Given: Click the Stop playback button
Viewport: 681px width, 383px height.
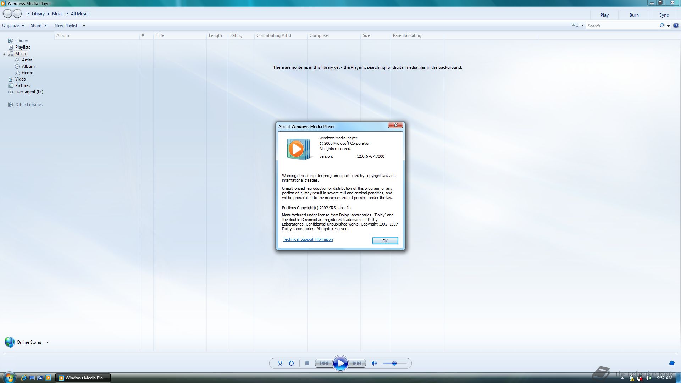Looking at the screenshot, I should click(308, 363).
